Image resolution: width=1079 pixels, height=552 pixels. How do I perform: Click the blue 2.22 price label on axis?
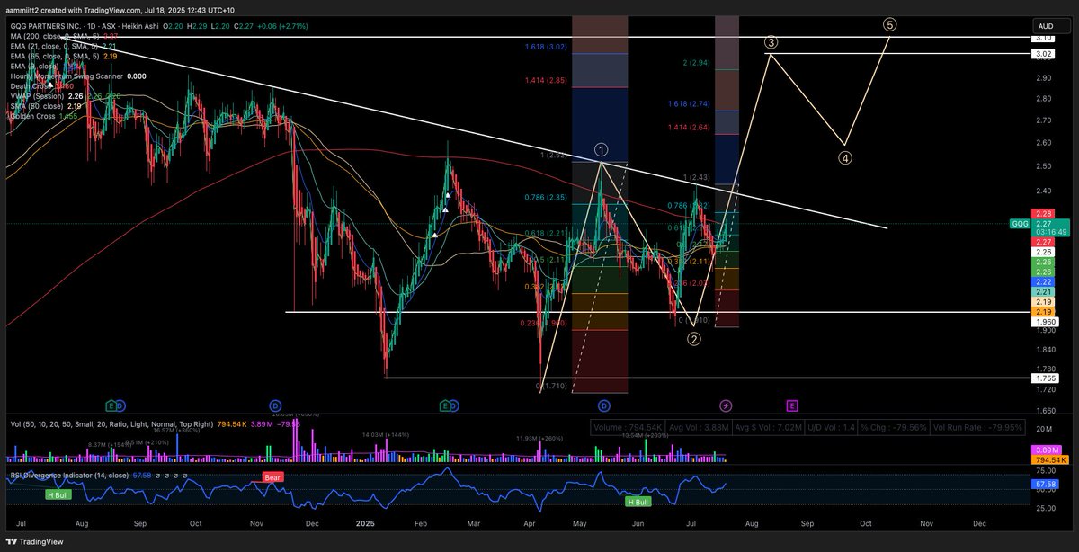click(1043, 281)
